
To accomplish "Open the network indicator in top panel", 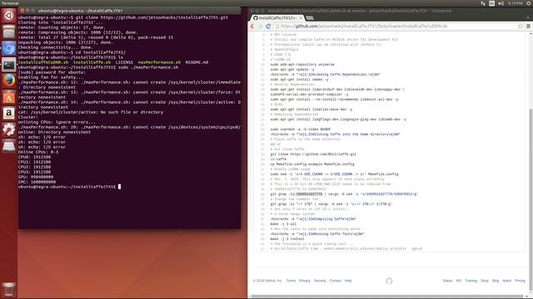I will (483, 3).
